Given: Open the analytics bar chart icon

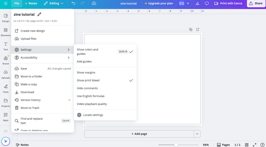Looking at the screenshot, I should pos(197,3).
